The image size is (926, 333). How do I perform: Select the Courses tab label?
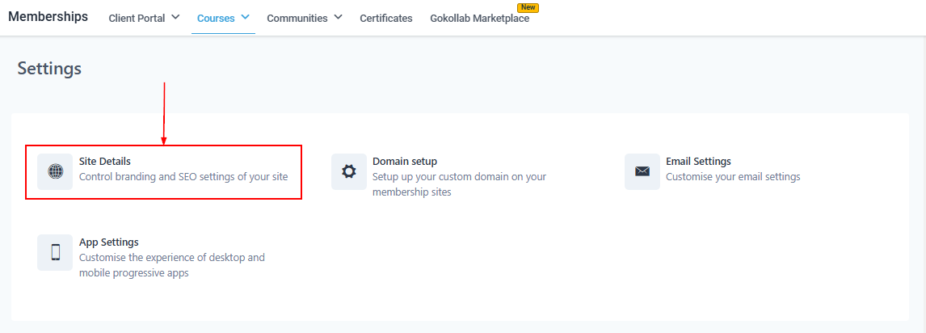coord(216,18)
